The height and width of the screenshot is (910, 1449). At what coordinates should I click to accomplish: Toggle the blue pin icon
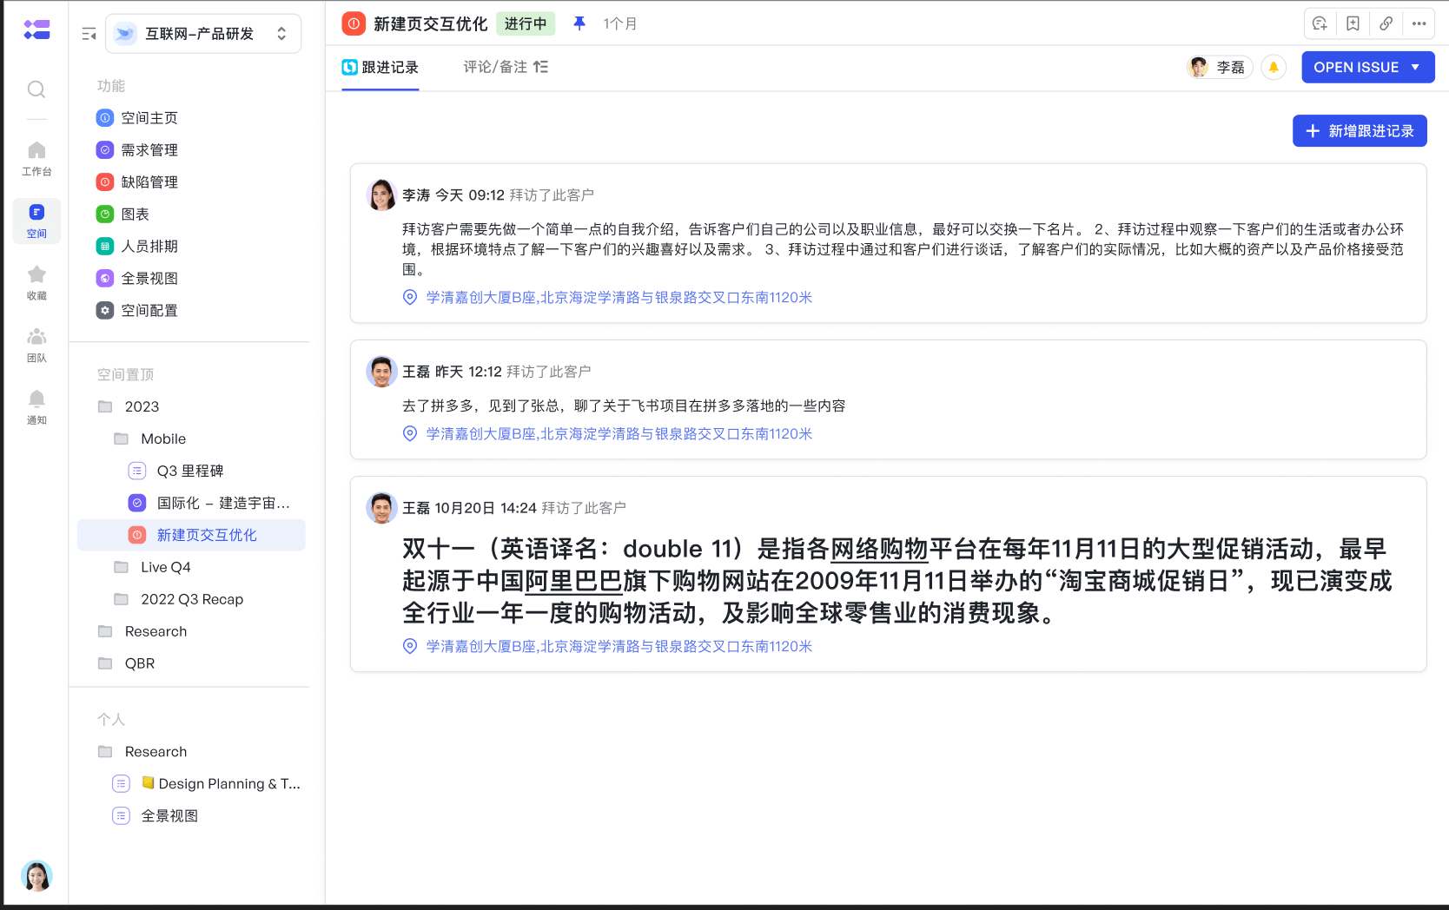[x=579, y=23]
